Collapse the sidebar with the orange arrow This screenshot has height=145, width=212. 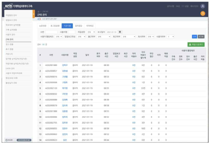pos(34,14)
